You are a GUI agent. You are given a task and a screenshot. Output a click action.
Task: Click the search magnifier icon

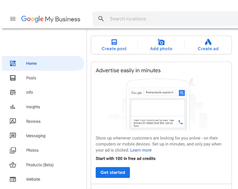click(x=101, y=19)
